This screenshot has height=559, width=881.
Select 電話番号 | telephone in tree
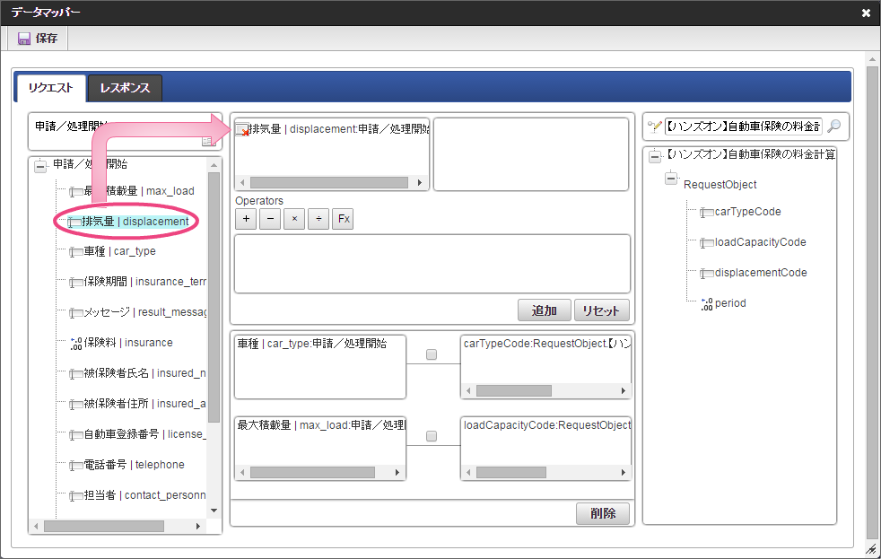point(134,465)
